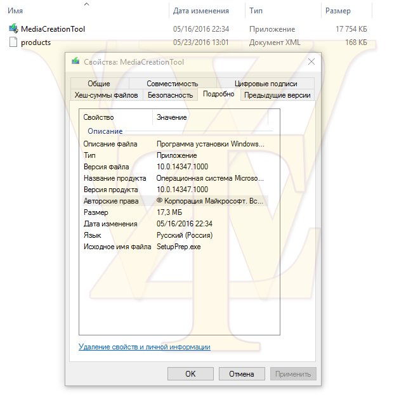Click the Документ XML type cell
Screen dimensions: 399x395
coord(275,42)
